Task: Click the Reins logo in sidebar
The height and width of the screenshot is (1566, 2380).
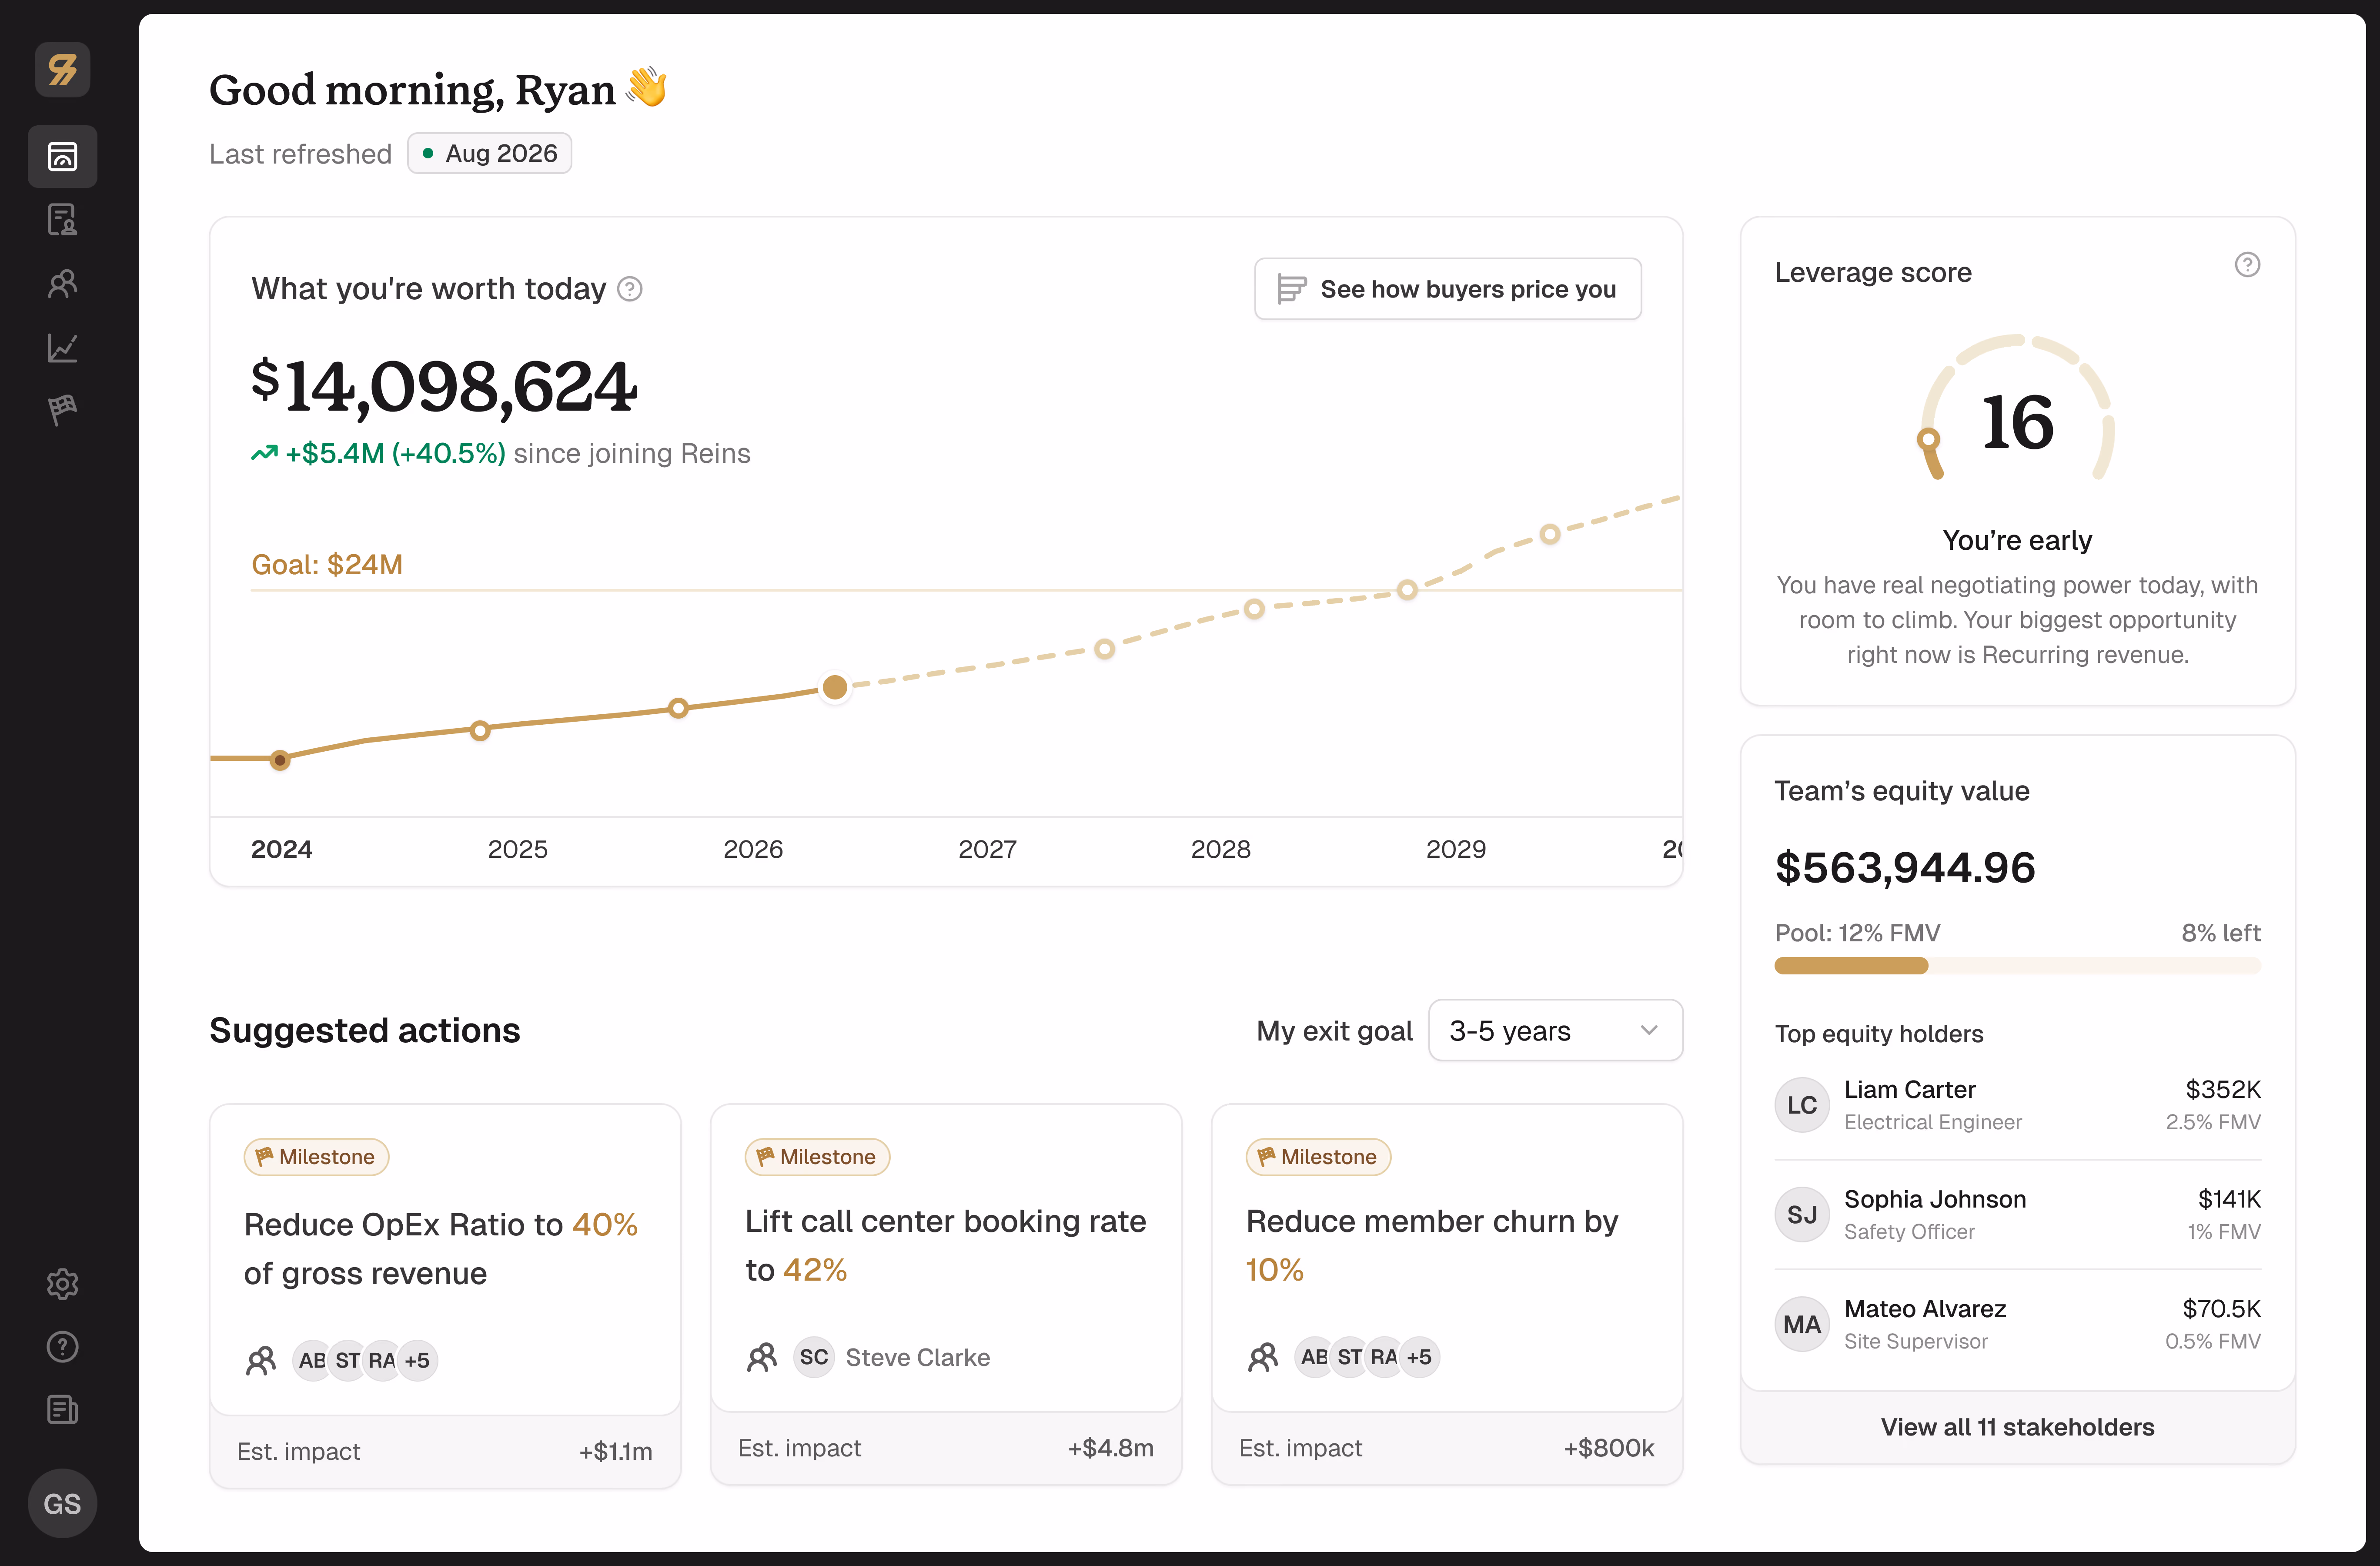Action: tap(62, 70)
